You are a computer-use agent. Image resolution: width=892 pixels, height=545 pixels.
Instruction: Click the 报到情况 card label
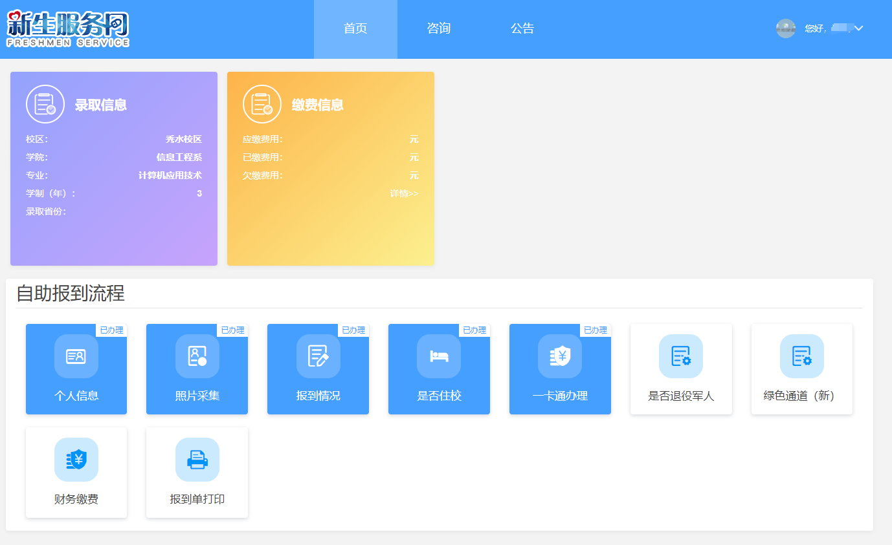click(318, 396)
